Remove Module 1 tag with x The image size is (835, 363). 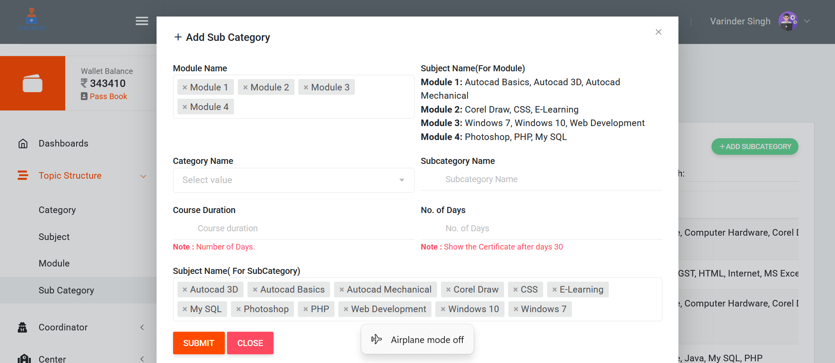[185, 87]
